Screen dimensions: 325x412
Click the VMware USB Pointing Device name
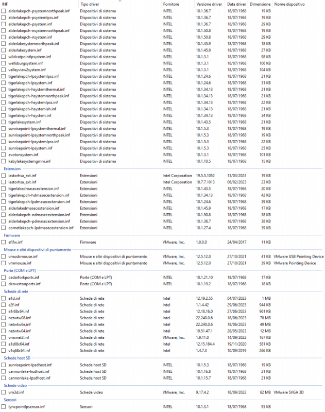(299, 256)
